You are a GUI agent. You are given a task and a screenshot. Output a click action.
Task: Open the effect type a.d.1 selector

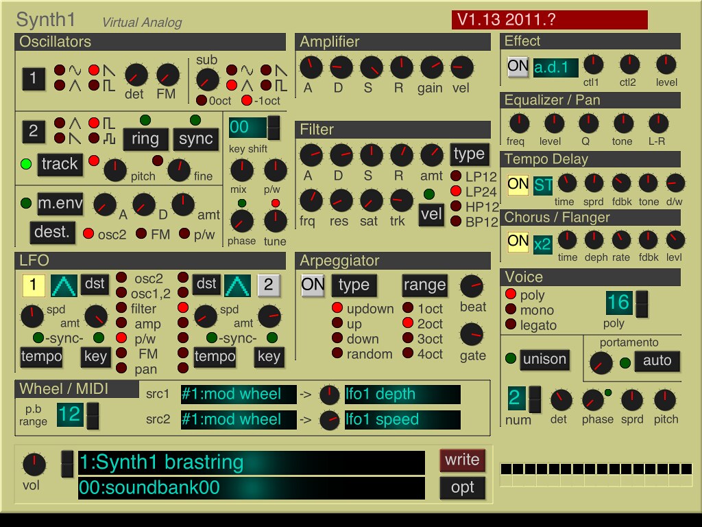tap(555, 68)
